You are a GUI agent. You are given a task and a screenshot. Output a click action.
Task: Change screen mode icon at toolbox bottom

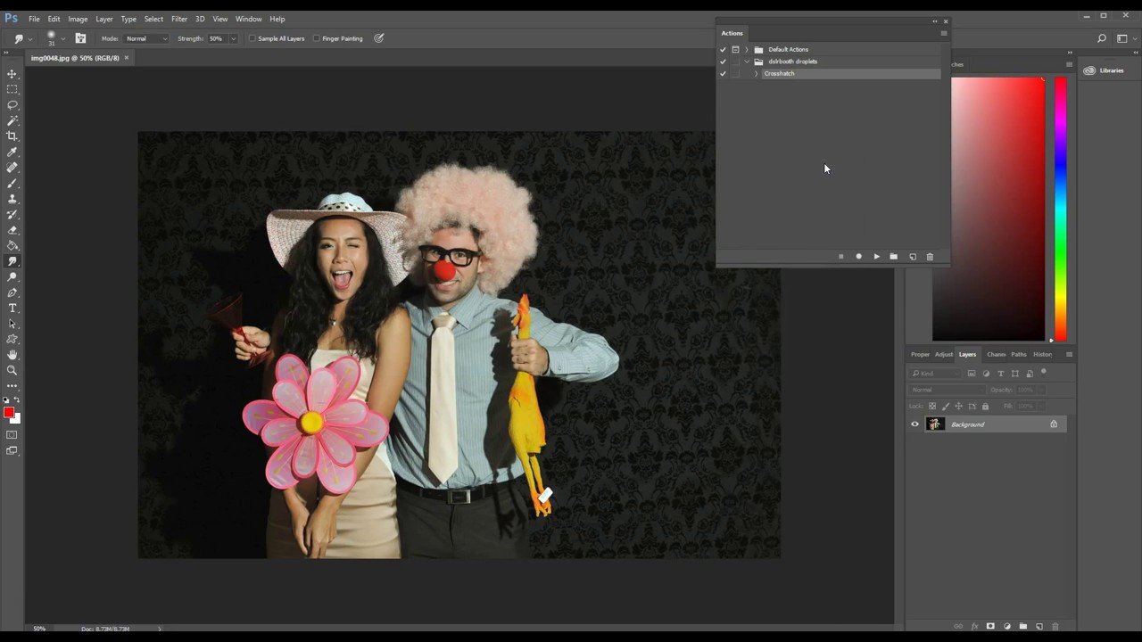(x=12, y=451)
